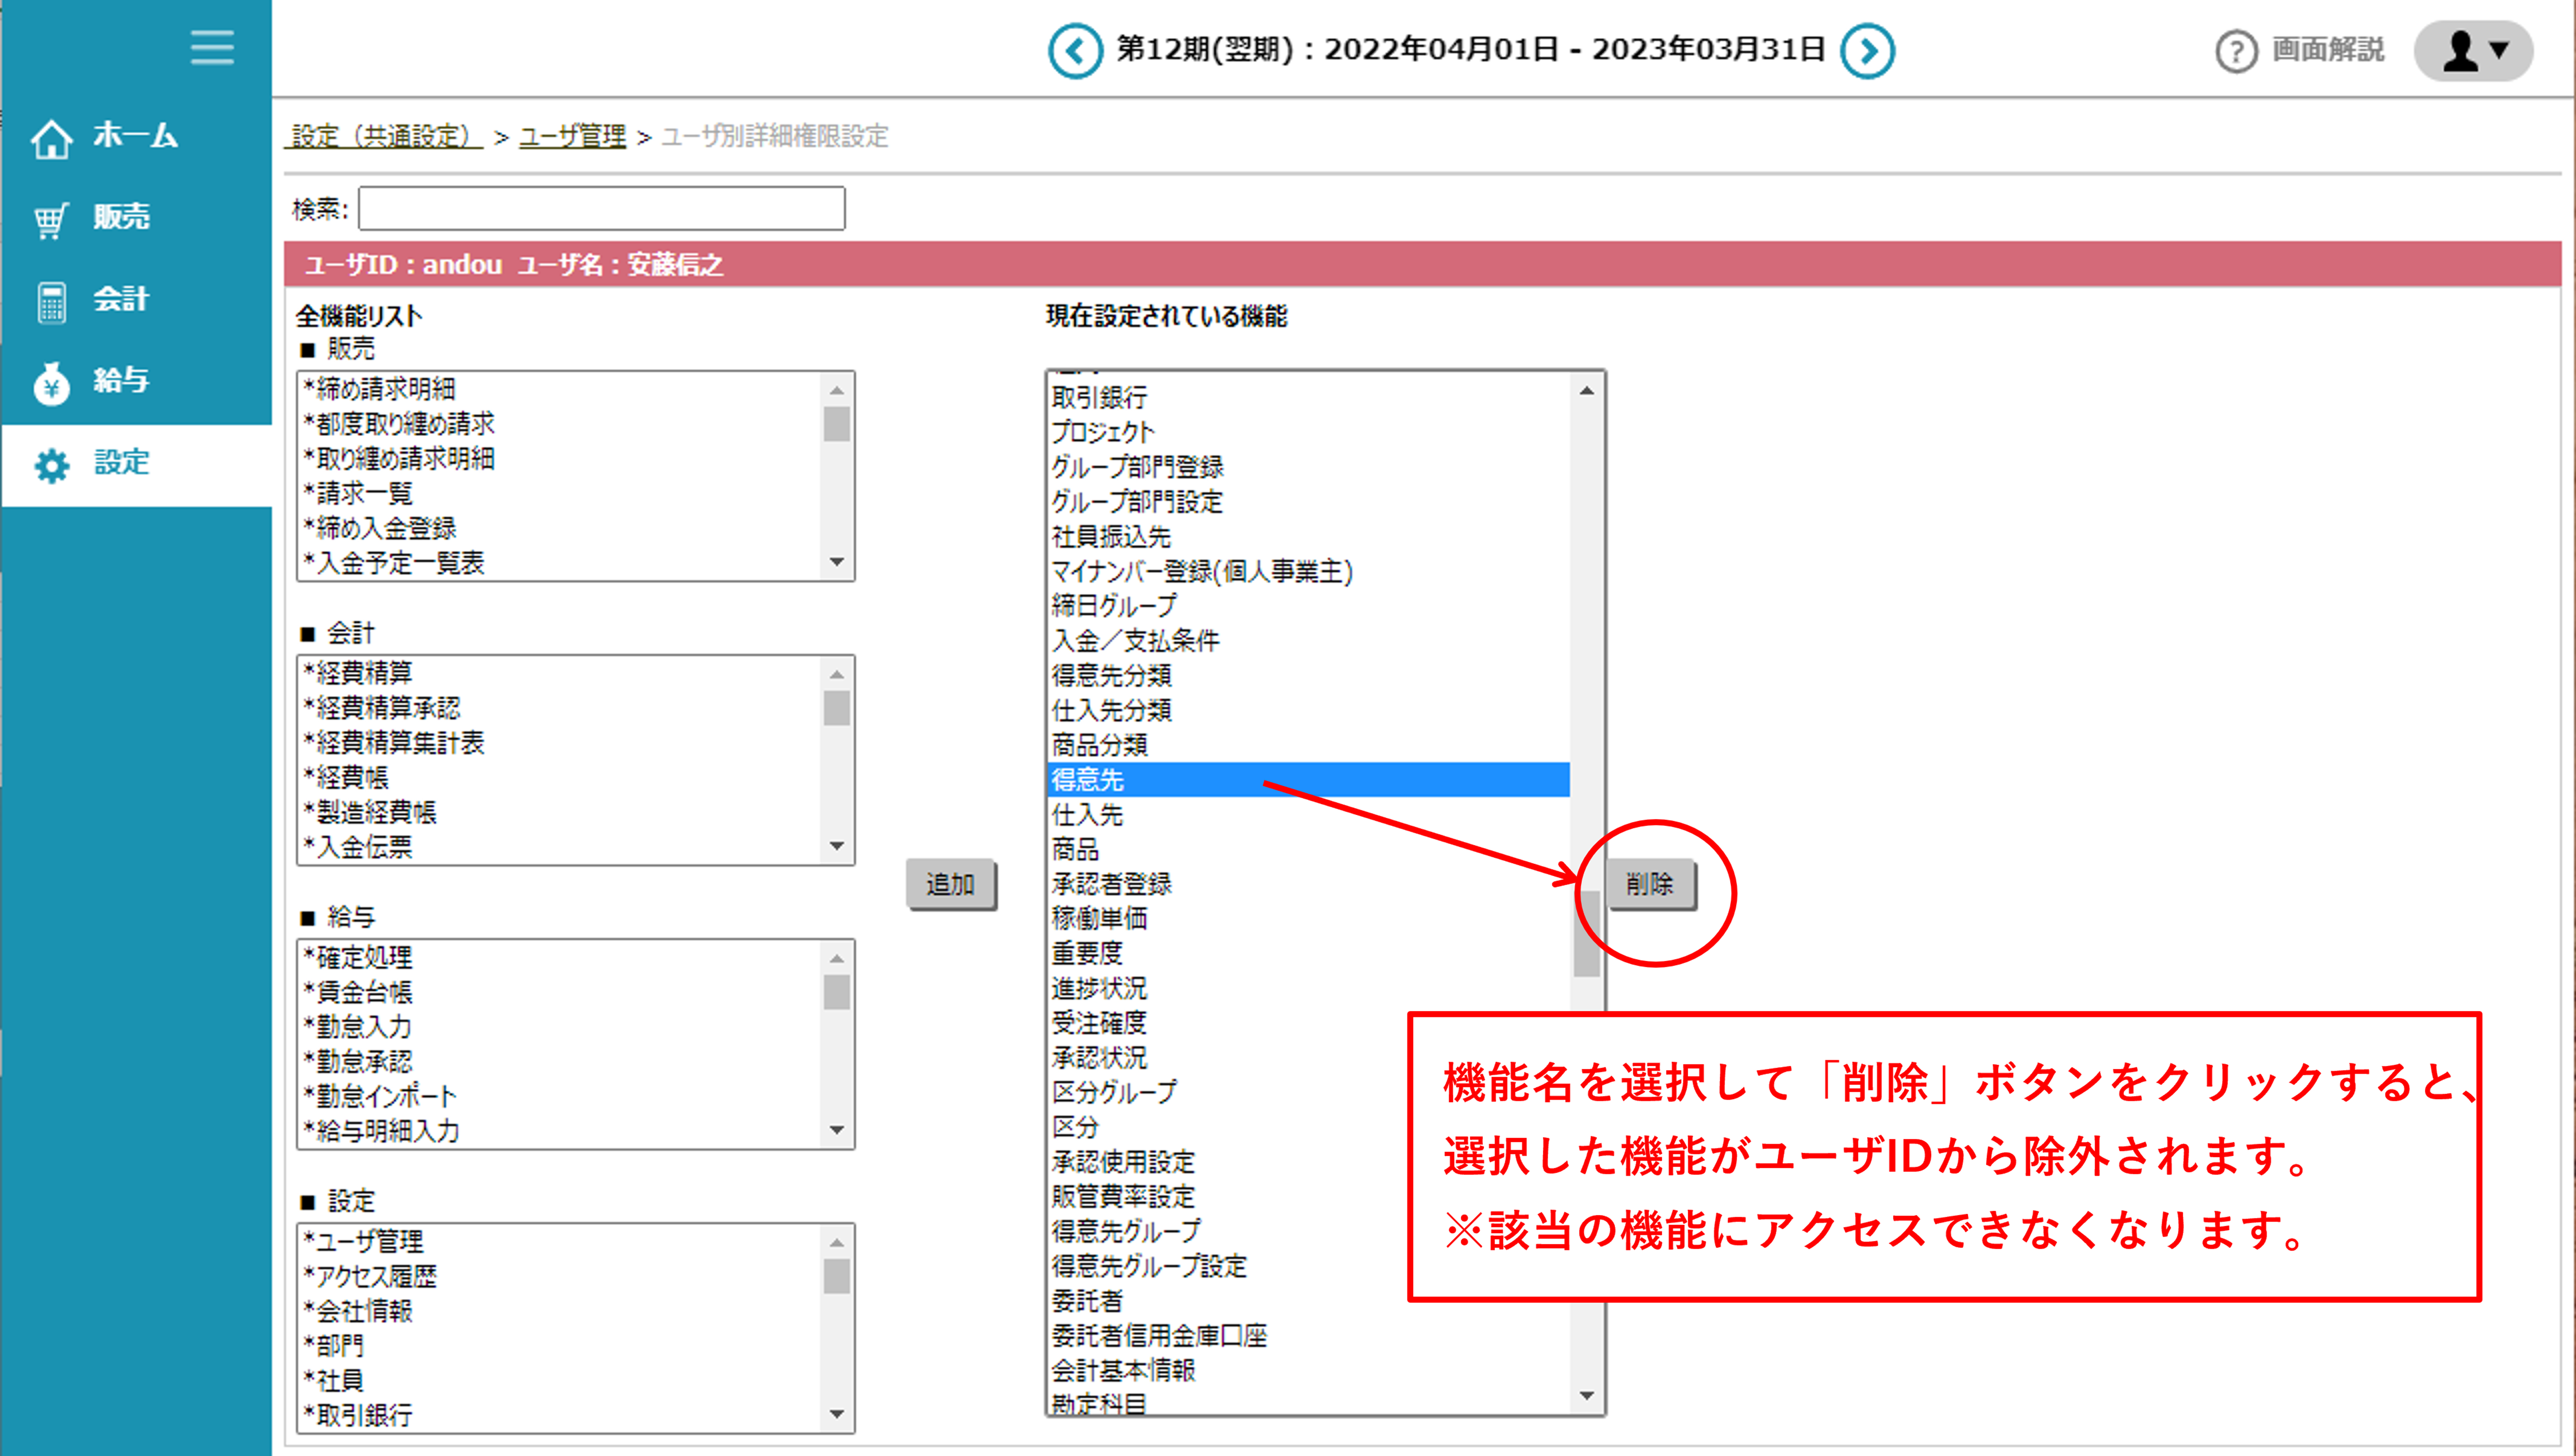Select *給与明細入力 item

560,1131
